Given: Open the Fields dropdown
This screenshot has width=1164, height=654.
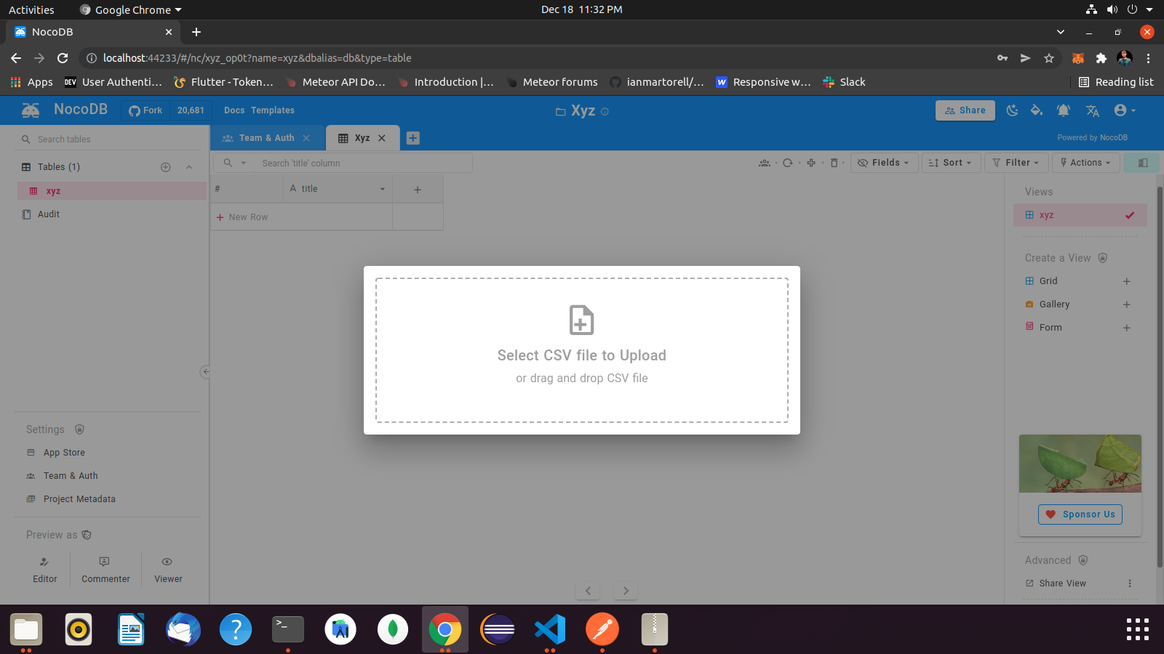Looking at the screenshot, I should pyautogui.click(x=884, y=163).
